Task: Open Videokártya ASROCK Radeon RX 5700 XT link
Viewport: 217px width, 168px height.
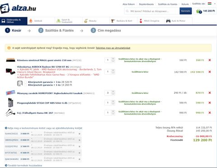Action: 43,67
